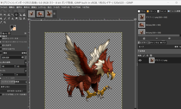This screenshot has height=109, width=181.
Task: Open the background peach color swatch
Action: point(14,29)
